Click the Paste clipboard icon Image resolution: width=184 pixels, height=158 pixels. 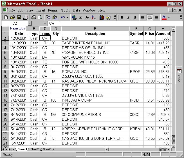(55, 17)
